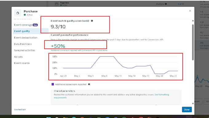Screen dimensions: 209x118
Task: Click Apr 29 label on chart axis
Action: 63,76
